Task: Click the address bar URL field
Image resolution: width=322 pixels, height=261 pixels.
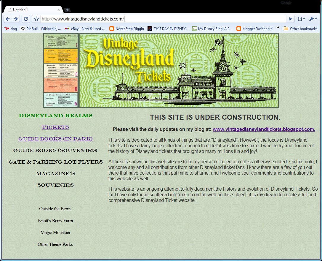Action: coord(163,19)
